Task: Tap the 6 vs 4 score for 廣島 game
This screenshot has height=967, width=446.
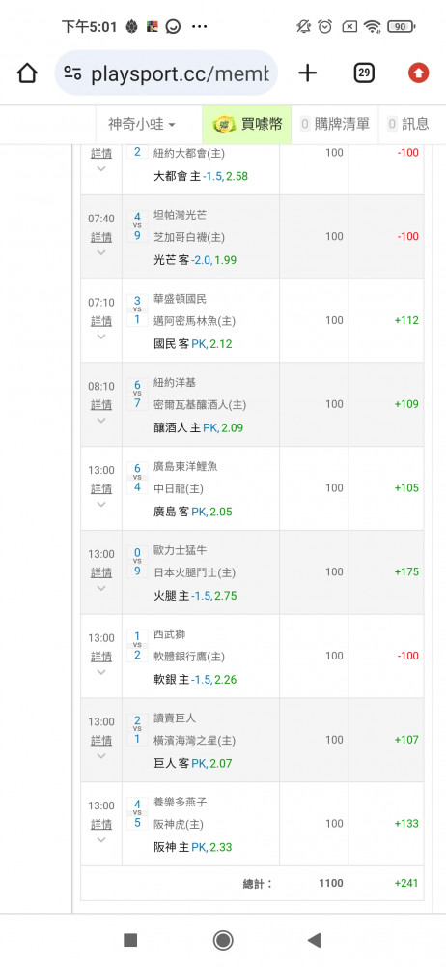Action: click(x=137, y=478)
